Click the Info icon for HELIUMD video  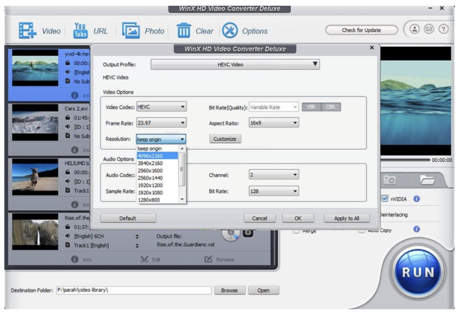point(75,204)
